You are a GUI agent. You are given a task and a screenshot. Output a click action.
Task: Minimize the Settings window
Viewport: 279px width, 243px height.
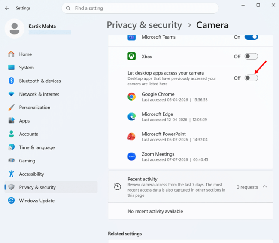(x=243, y=5)
